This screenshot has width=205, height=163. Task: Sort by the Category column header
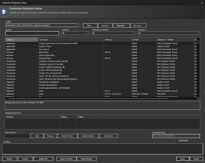22,40
